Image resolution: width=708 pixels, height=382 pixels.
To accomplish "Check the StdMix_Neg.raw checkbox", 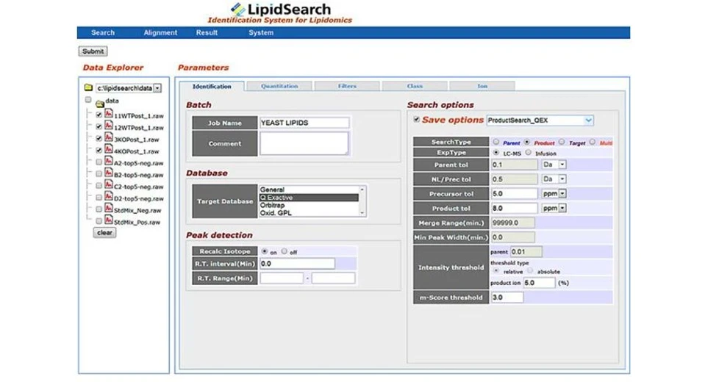I will coord(99,209).
